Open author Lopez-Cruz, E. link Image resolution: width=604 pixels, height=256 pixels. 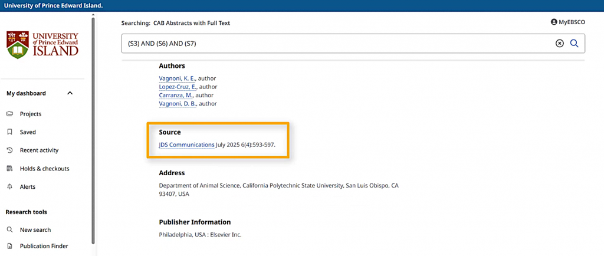[178, 87]
